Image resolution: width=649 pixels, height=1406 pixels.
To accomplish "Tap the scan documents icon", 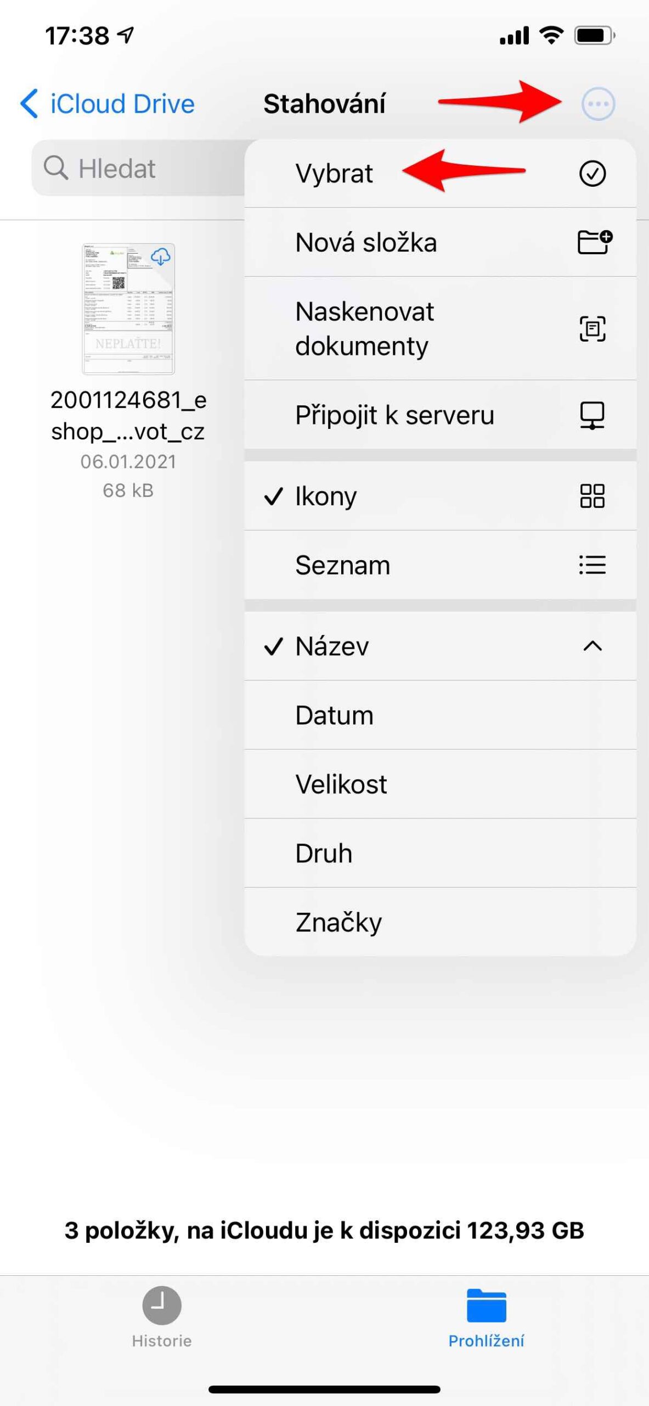I will pyautogui.click(x=592, y=328).
